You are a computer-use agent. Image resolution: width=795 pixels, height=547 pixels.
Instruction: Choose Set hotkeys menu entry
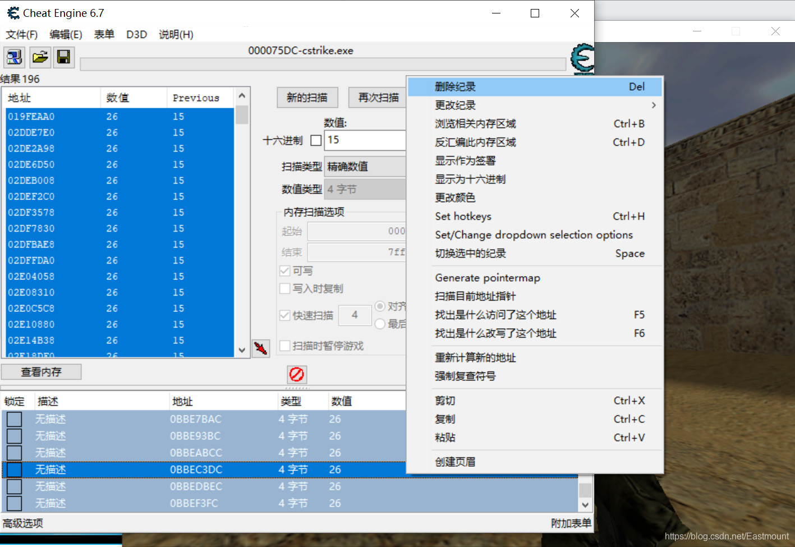coord(535,217)
